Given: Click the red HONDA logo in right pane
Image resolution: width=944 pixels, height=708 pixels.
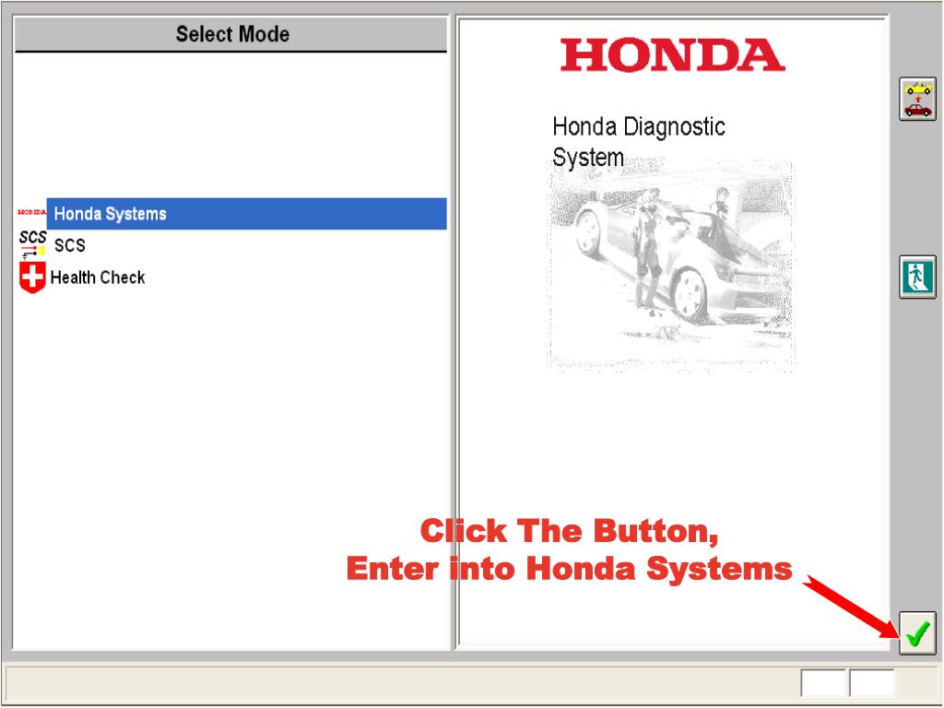Looking at the screenshot, I should 672,54.
